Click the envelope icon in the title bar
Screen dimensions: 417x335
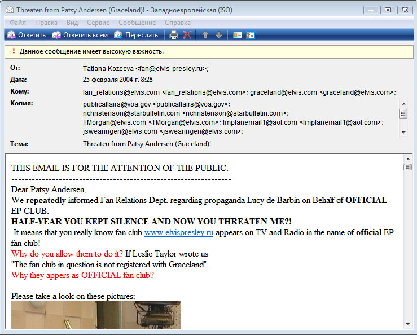(10, 10)
